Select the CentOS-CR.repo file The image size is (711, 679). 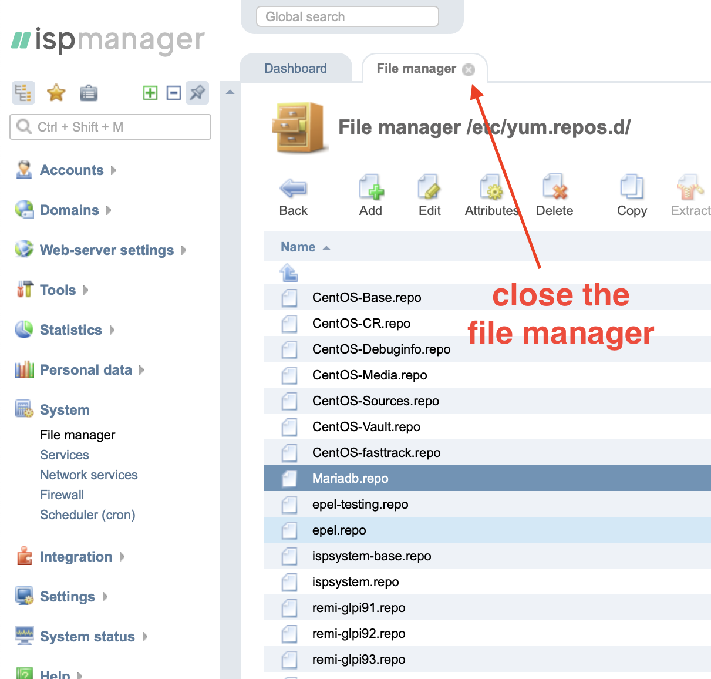tap(487, 324)
